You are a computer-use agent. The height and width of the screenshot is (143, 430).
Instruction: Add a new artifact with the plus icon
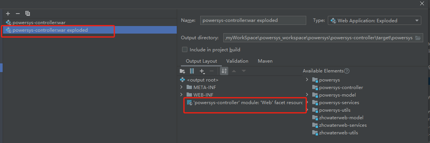pos(8,14)
